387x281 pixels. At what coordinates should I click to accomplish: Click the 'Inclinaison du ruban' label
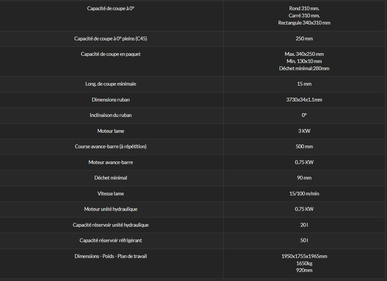pos(111,115)
